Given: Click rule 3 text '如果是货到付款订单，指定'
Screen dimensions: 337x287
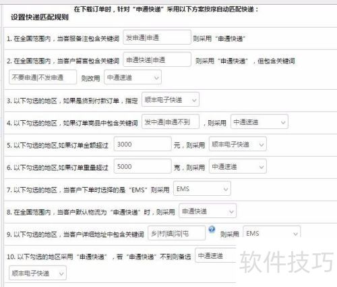Looking at the screenshot, I should pyautogui.click(x=100, y=101).
